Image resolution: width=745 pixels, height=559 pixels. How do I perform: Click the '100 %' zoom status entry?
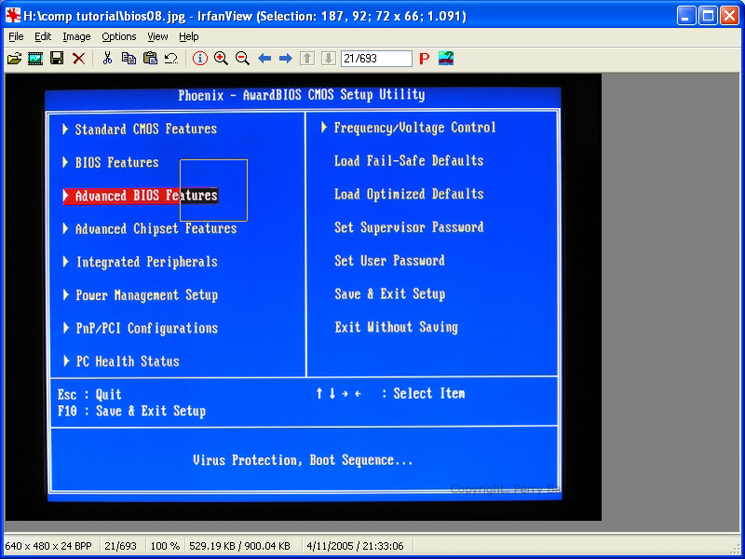tap(165, 546)
